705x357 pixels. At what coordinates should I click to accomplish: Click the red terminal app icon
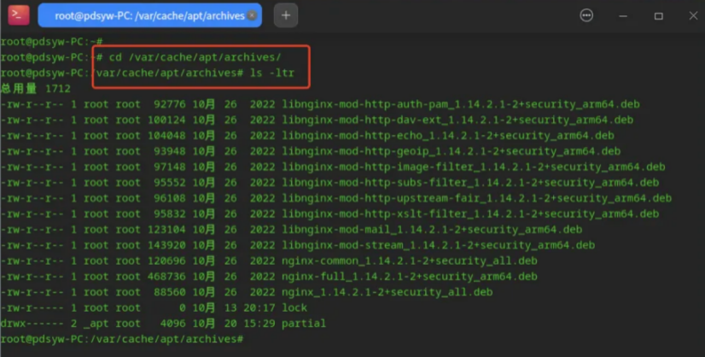(19, 15)
